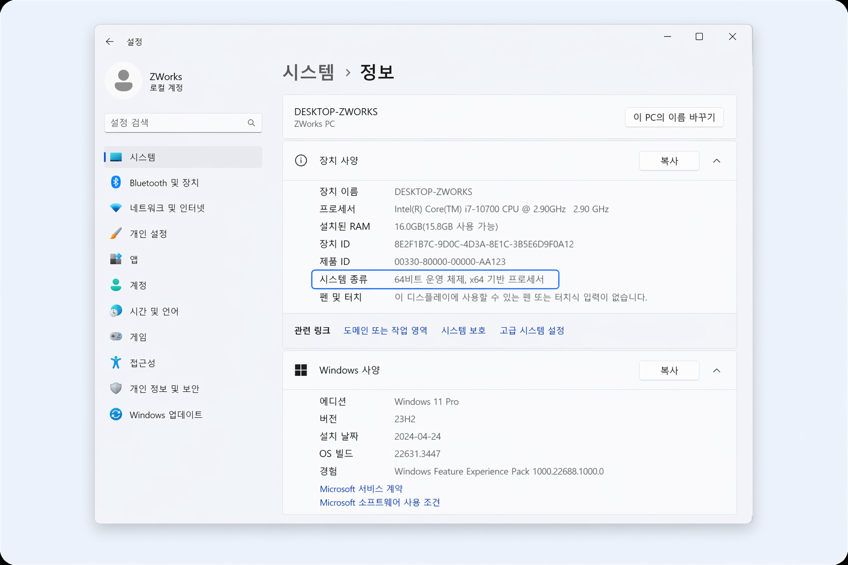This screenshot has height=565, width=848.
Task: Click the 시간 및 언어 globe clock icon
Action: point(116,311)
